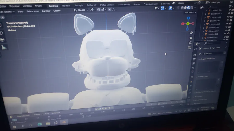Image resolution: width=234 pixels, height=131 pixels.
Task: Open the Render properties tab icon
Action: (195, 55)
